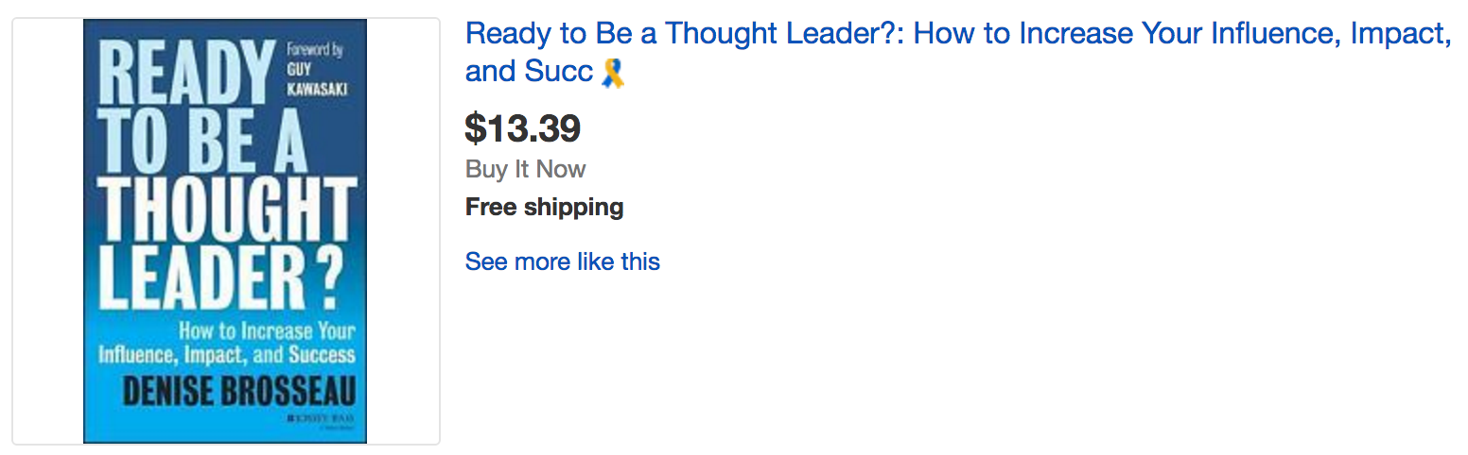Click the Buy It Now label
This screenshot has height=455, width=1468.
[525, 170]
